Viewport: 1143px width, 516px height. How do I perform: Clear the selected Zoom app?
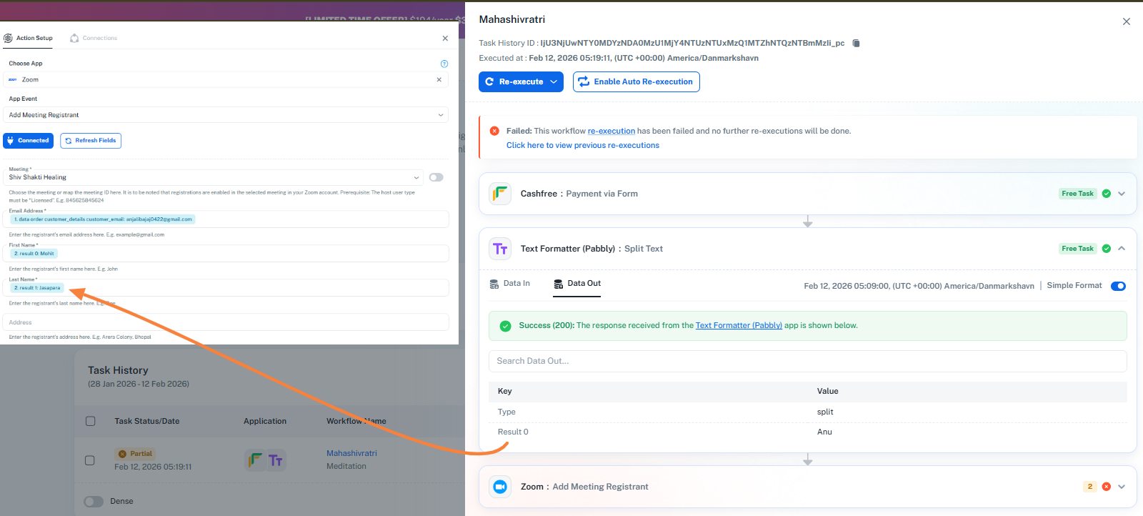point(439,80)
